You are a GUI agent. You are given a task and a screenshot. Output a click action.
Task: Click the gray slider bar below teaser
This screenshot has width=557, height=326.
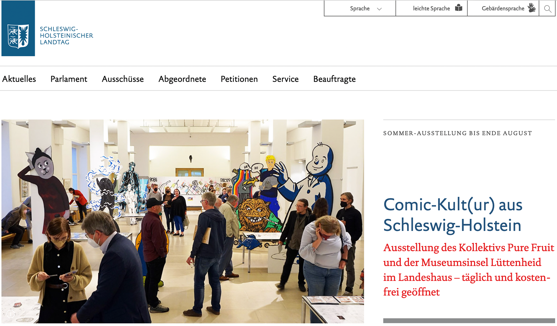(469, 320)
